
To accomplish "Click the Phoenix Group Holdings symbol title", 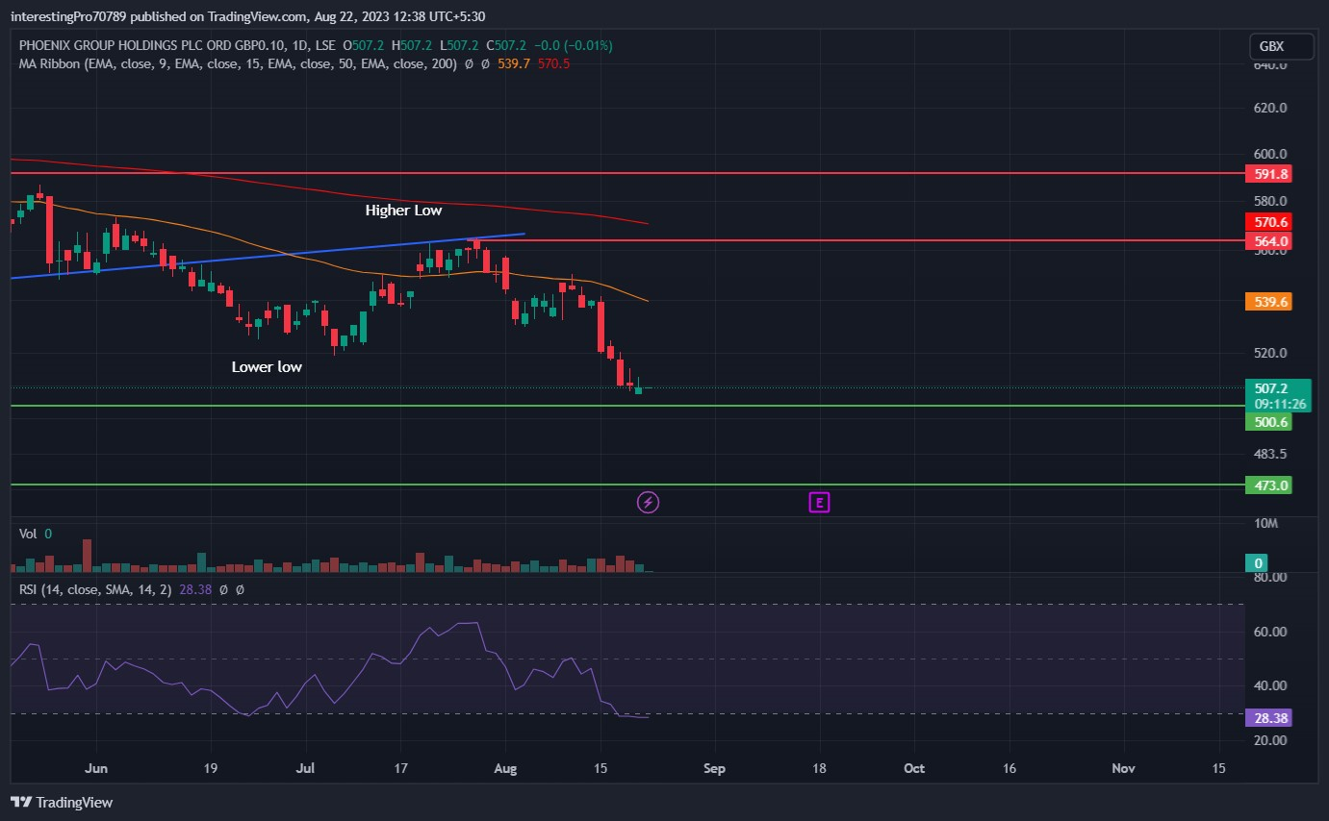I will click(177, 45).
